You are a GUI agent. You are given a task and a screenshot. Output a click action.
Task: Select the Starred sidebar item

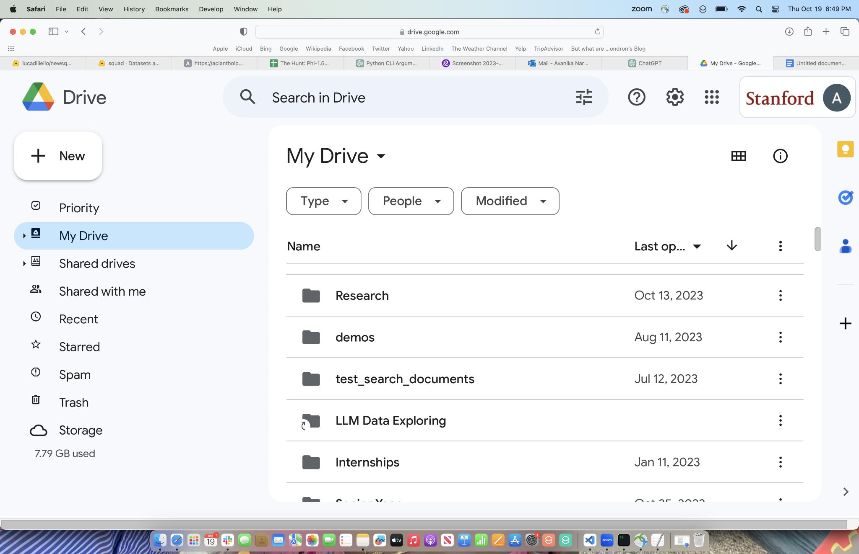point(80,346)
